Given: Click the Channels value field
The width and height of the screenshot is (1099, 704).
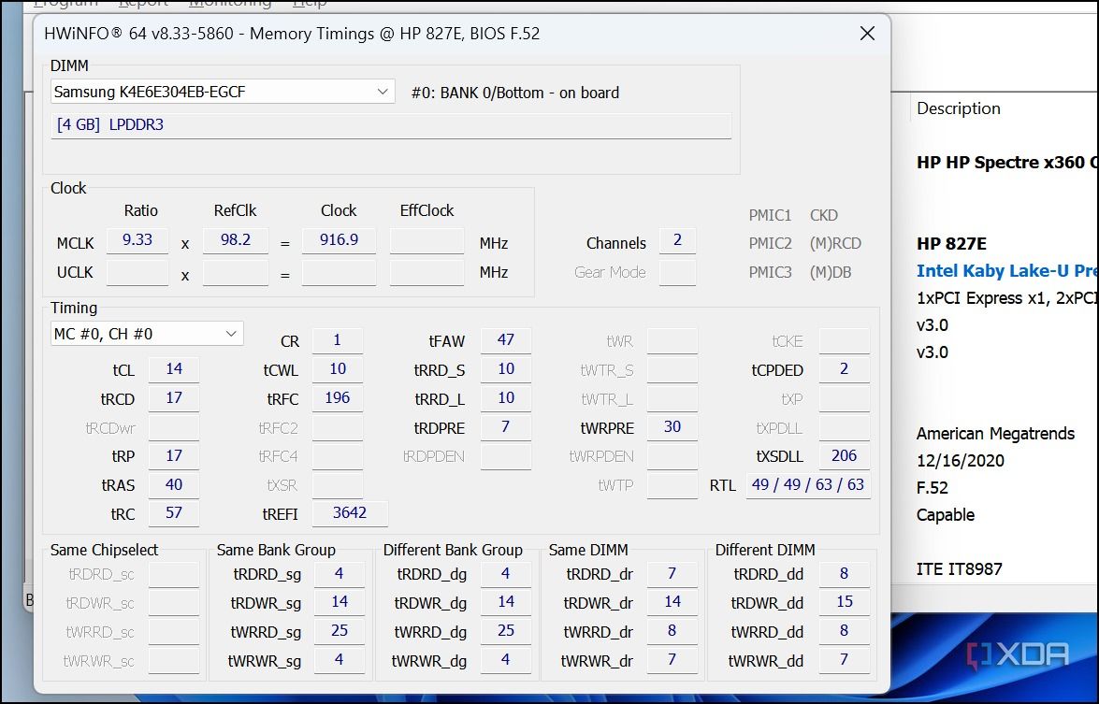Looking at the screenshot, I should coord(677,241).
